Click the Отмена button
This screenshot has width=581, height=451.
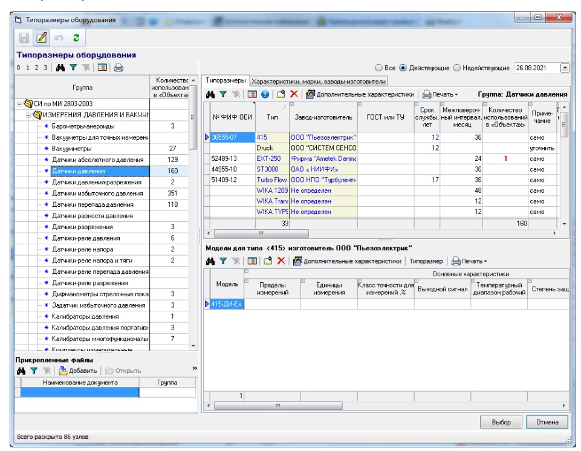tap(547, 422)
